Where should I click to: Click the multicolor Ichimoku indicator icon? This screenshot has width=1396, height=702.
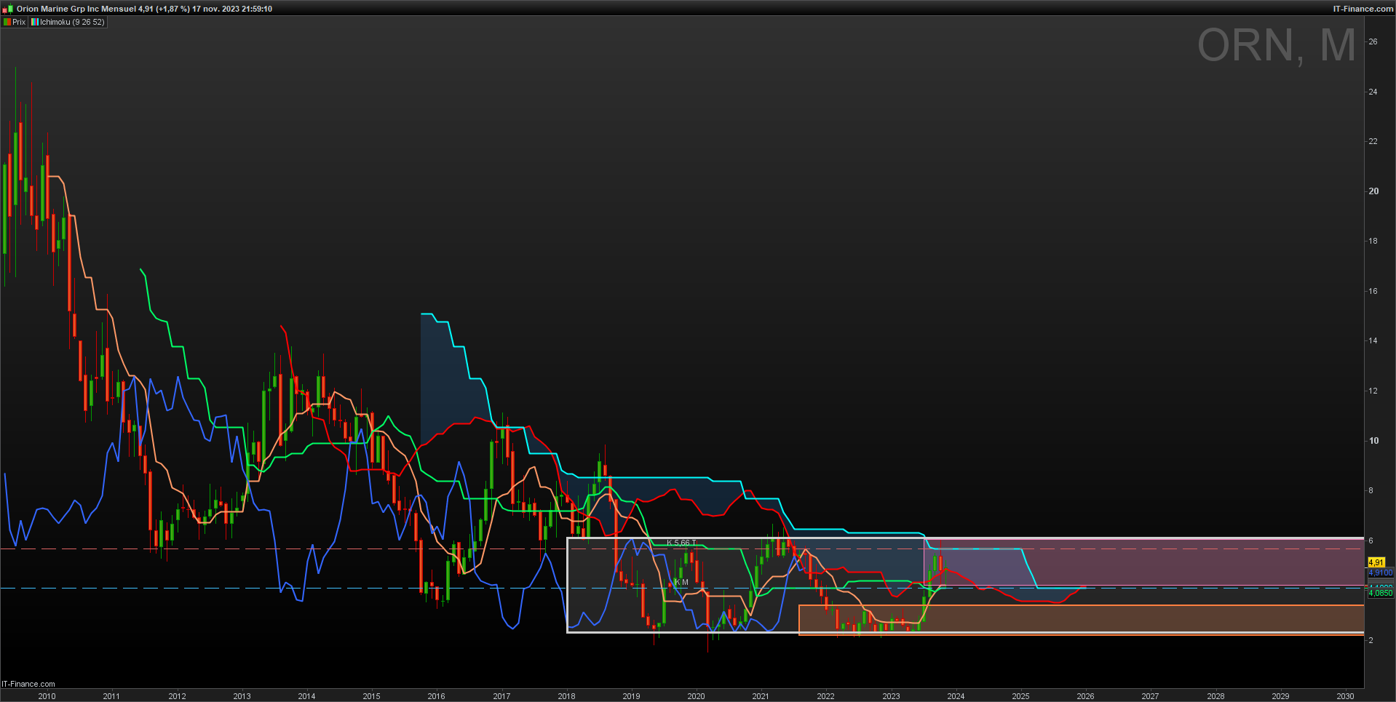coord(34,22)
